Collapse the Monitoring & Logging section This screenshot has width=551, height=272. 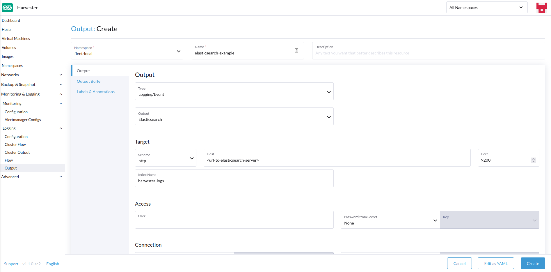coord(61,94)
